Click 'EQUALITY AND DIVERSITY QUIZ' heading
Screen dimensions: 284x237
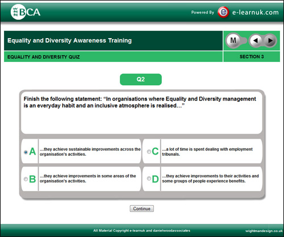(x=44, y=57)
